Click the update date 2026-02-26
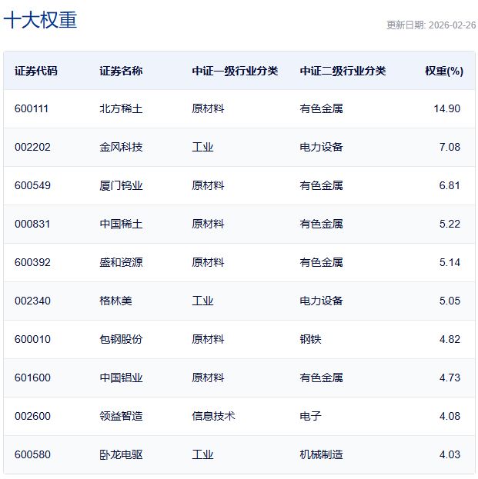 (x=453, y=25)
